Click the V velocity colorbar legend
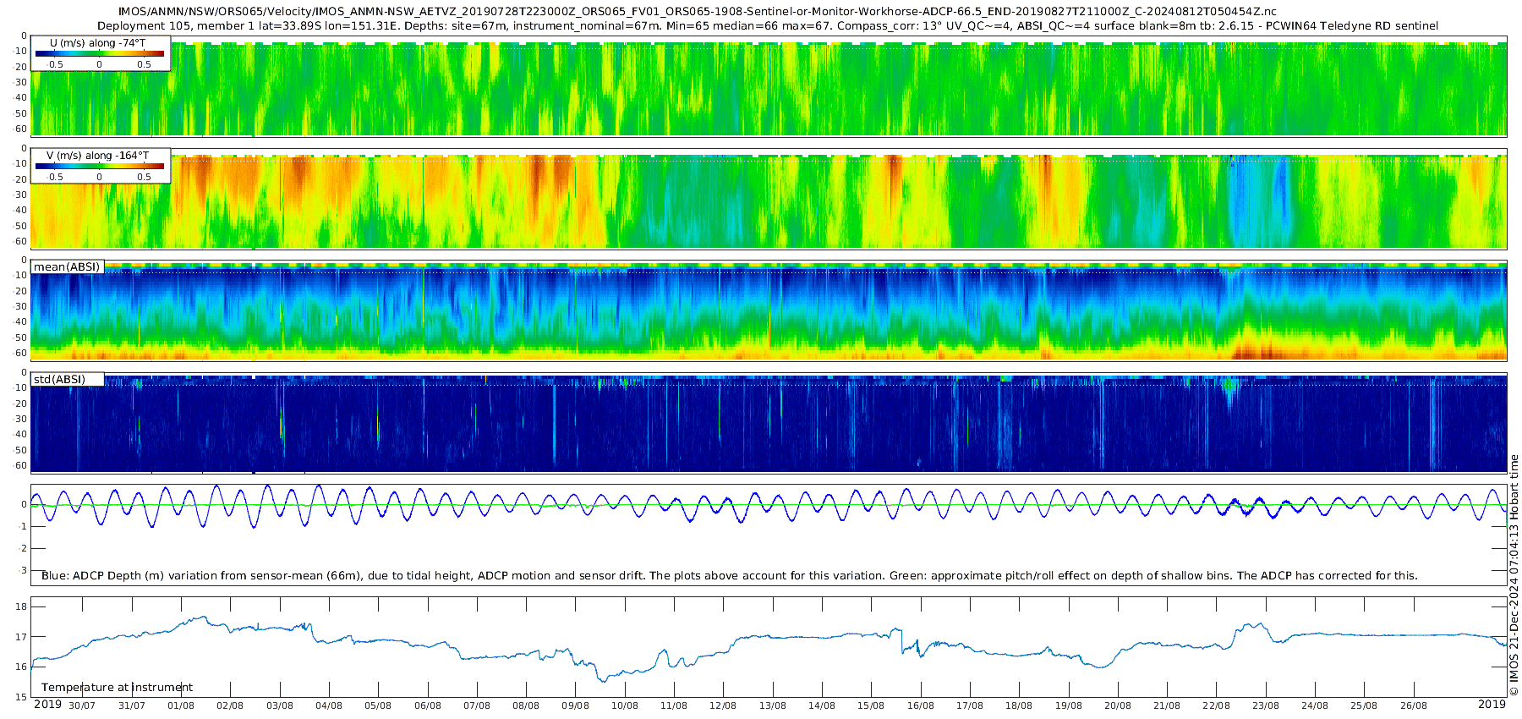The image size is (1522, 719). (x=100, y=167)
